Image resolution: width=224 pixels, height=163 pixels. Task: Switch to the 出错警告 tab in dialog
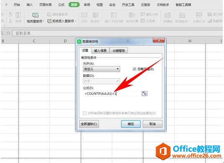click(119, 51)
